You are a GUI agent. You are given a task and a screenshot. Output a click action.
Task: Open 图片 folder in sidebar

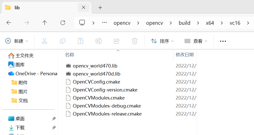click(20, 91)
